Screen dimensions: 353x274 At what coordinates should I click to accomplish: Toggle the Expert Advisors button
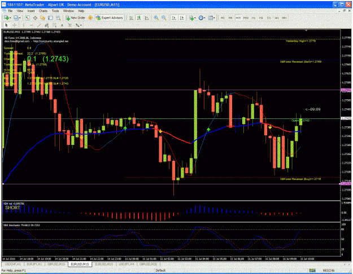(110, 17)
